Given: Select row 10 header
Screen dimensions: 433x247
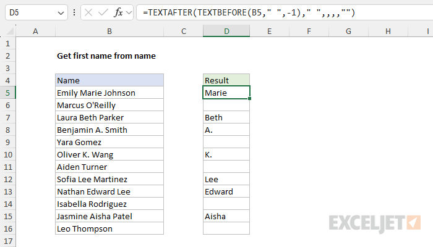Looking at the screenshot, I should point(7,154).
